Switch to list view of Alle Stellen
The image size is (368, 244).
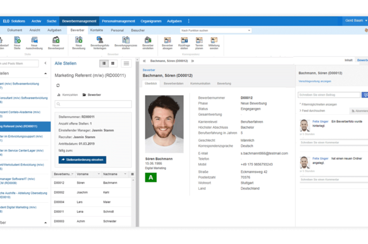tap(104, 63)
